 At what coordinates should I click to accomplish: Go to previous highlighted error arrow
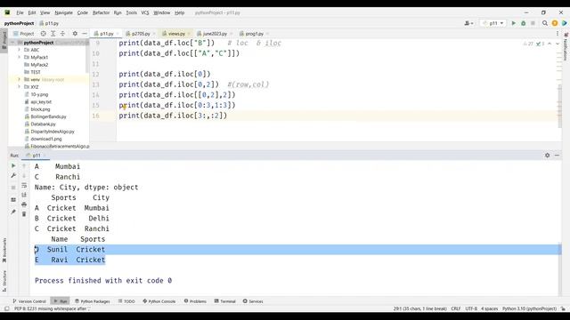[x=550, y=44]
